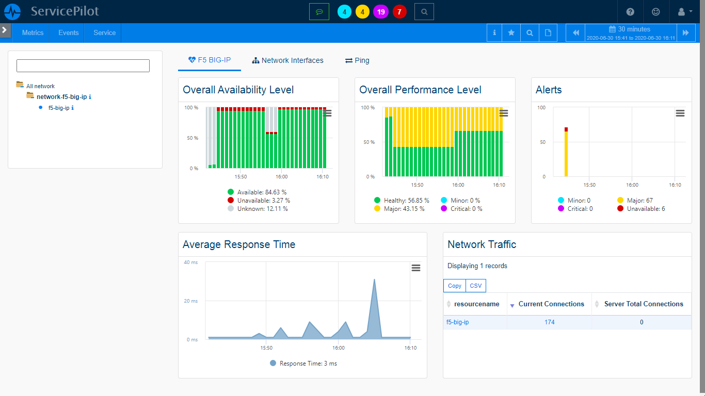This screenshot has width=705, height=396.
Task: Click the info icon in blue toolbar
Action: 494,32
